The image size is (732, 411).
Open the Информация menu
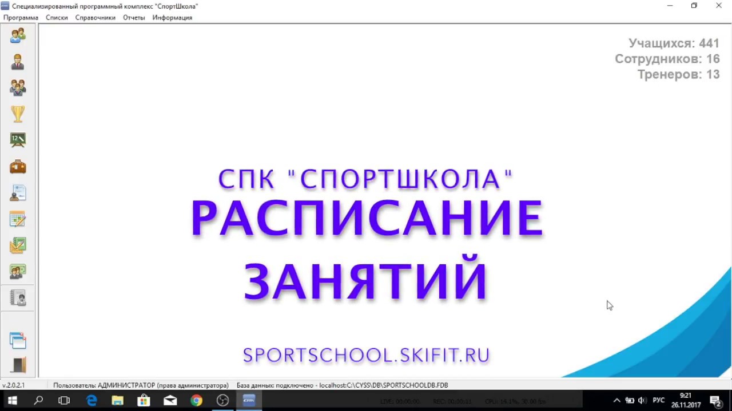click(x=172, y=18)
